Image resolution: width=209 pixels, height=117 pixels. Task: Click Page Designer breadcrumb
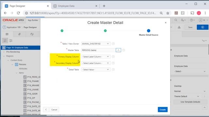coord(30,27)
